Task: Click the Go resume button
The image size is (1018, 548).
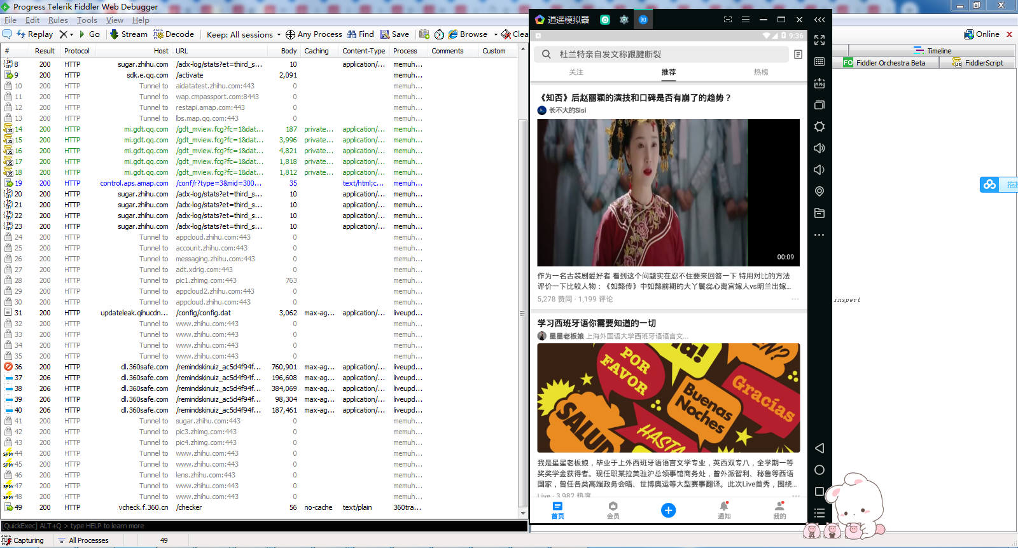Action: pyautogui.click(x=89, y=34)
